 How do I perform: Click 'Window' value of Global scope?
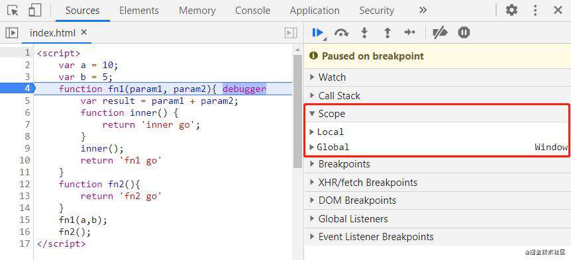coord(551,147)
